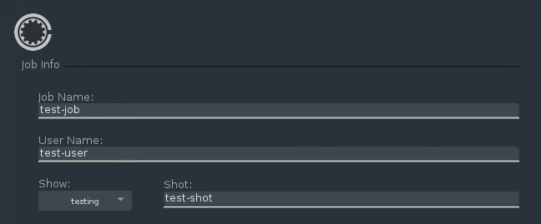
Task: Click the OpenCue gear logo icon
Action: 33,32
